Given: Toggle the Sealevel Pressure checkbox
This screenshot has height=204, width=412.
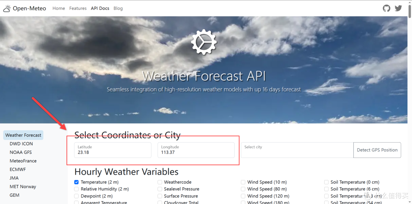Looking at the screenshot, I should coord(160,189).
